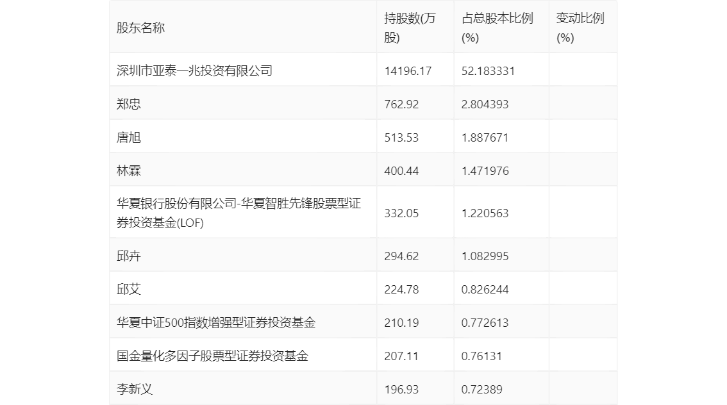727x405 pixels.
Task: Click the 股东名称 column header
Action: point(140,28)
